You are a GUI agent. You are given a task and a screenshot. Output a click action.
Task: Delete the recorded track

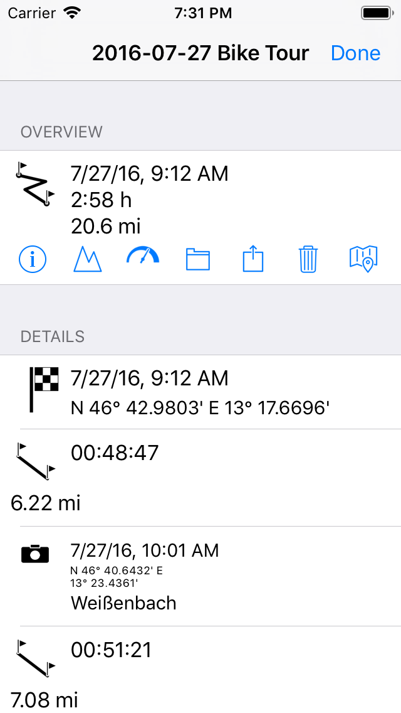tap(308, 259)
